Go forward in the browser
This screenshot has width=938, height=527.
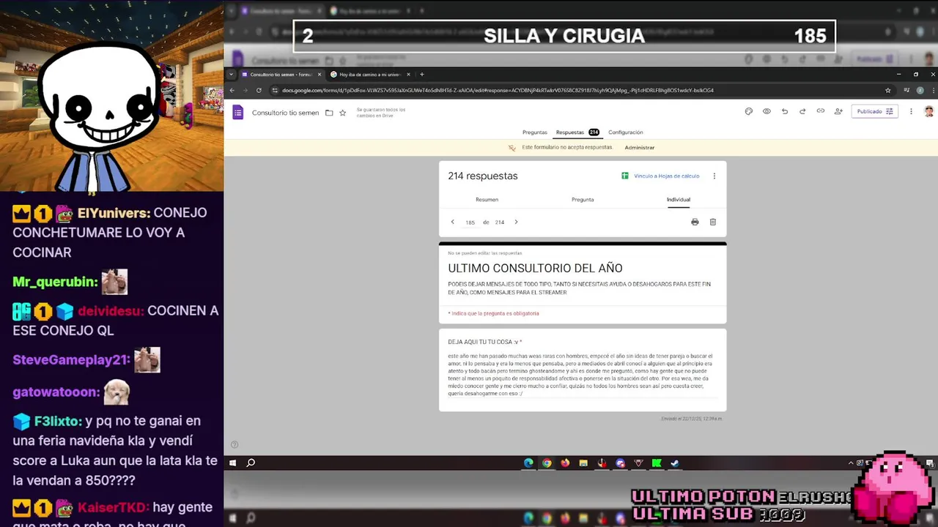pos(245,90)
